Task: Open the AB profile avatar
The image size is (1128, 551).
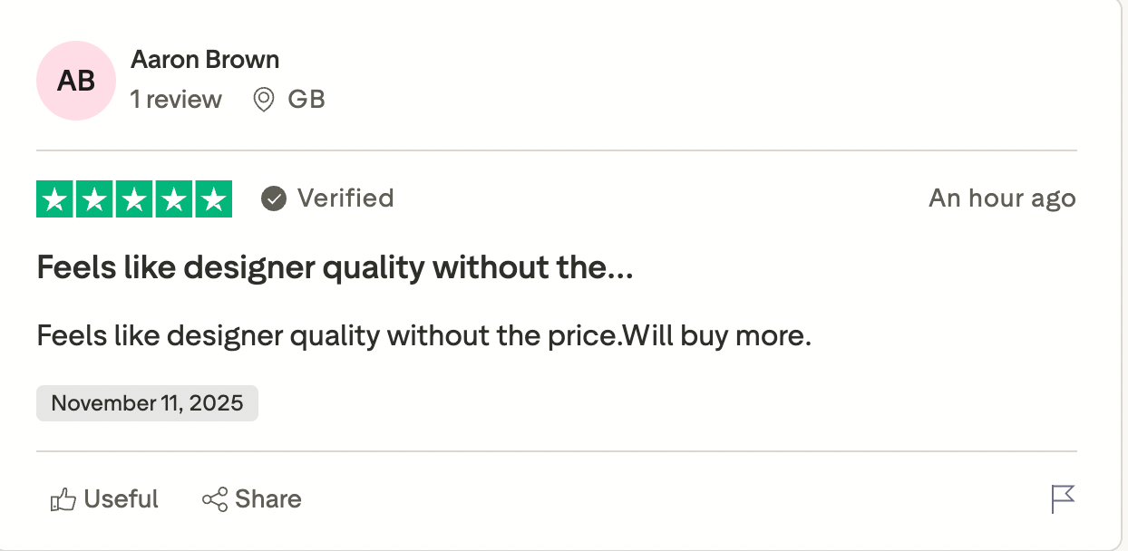Action: point(76,81)
